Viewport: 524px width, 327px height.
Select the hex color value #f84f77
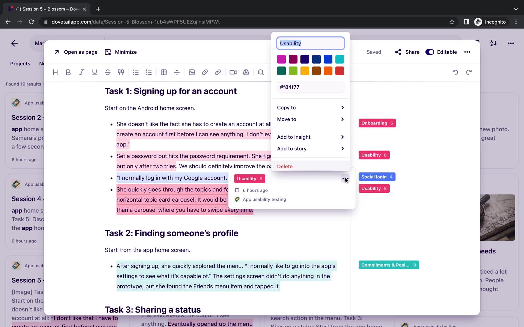tap(310, 87)
